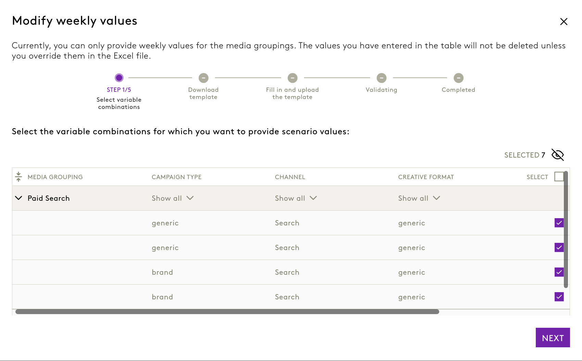Open the Creative Format Show all dropdown
Screen dimensions: 582x361
[419, 198]
